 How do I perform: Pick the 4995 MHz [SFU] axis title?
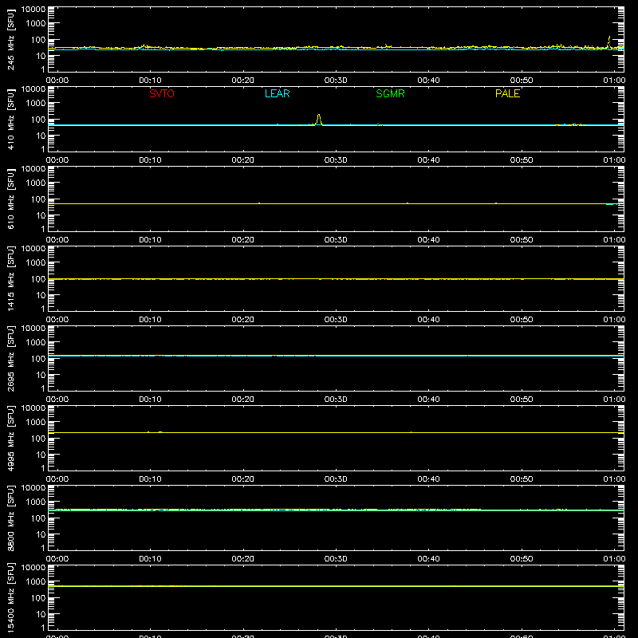point(10,438)
